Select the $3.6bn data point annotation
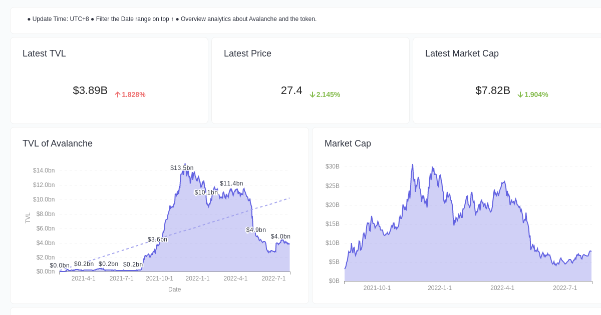The height and width of the screenshot is (315, 601). [x=157, y=239]
